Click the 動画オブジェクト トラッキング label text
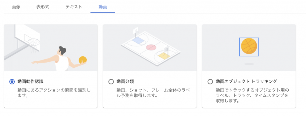 (x=246, y=81)
